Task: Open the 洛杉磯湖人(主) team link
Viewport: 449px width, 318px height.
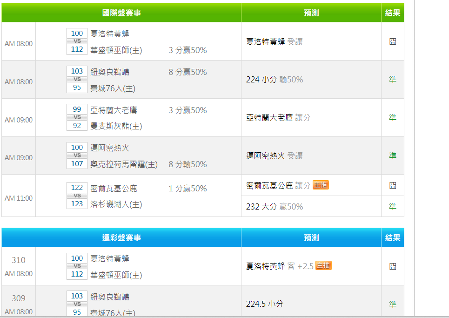Action: click(116, 204)
